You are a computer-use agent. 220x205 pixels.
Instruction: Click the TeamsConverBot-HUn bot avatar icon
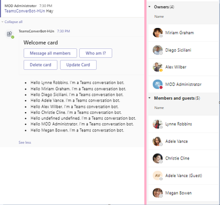[x=10, y=34]
